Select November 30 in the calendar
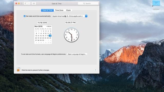The image size is (164, 92). point(43,40)
